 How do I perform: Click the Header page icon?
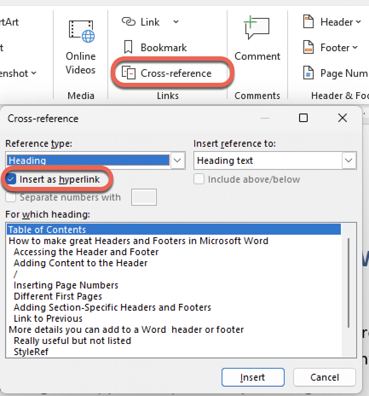pos(308,22)
